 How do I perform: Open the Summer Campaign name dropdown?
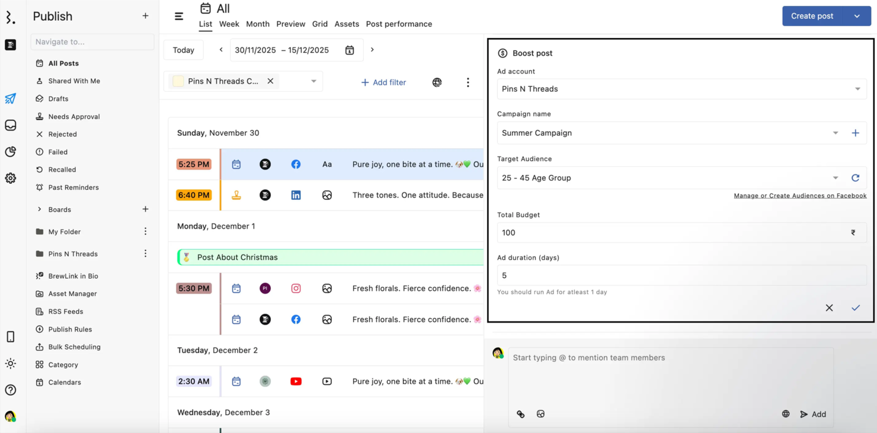click(836, 133)
